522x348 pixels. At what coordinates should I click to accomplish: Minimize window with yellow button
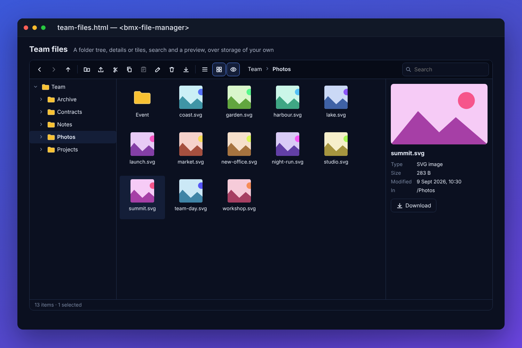[x=34, y=27]
